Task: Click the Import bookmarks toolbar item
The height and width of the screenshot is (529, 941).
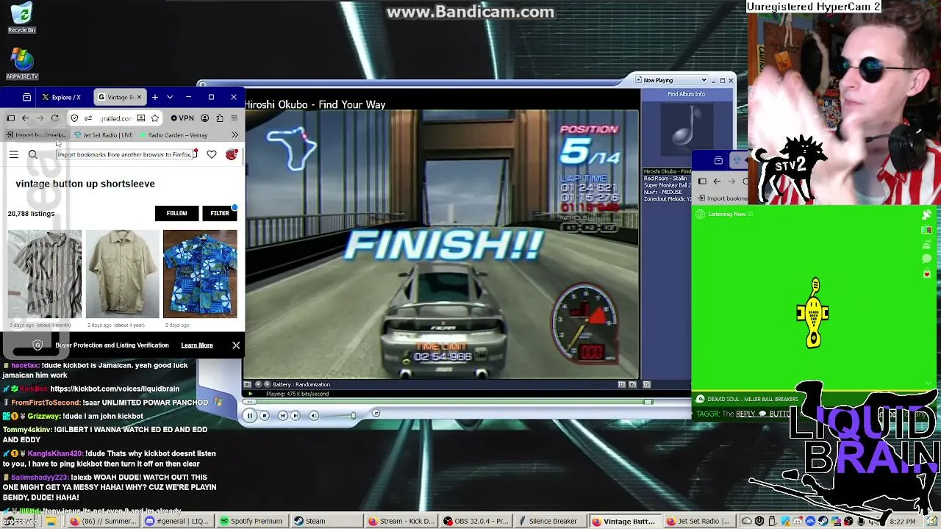Action: [x=37, y=135]
